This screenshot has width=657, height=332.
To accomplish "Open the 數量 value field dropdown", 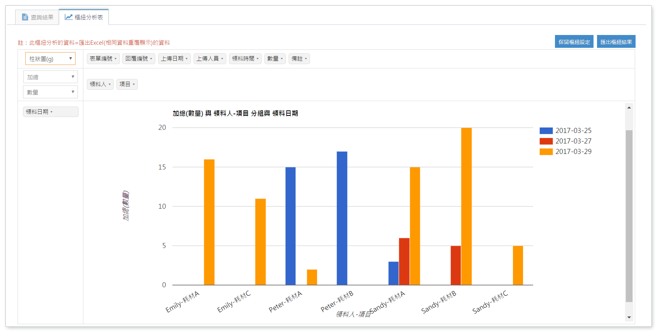I will (x=50, y=92).
